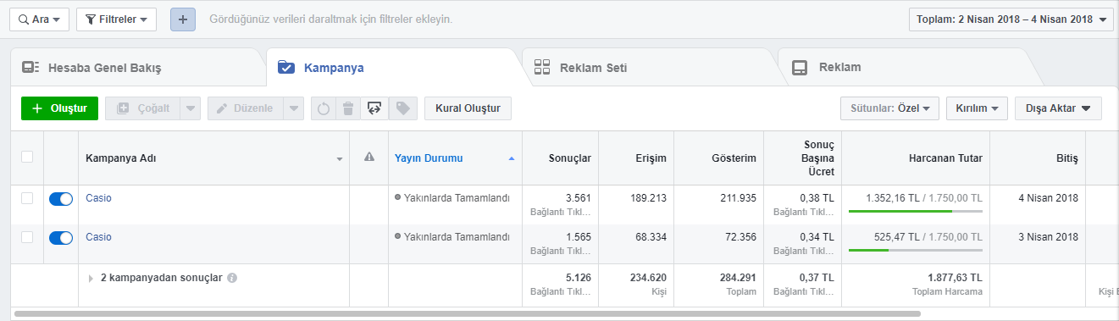Click the Reklam tab icon
The image size is (1119, 321).
click(x=800, y=67)
